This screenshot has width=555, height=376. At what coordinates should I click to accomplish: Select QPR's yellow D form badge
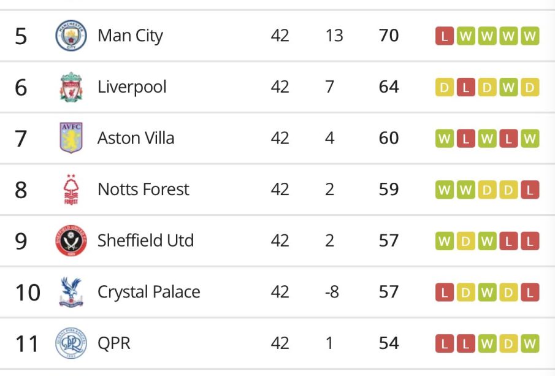pos(508,343)
